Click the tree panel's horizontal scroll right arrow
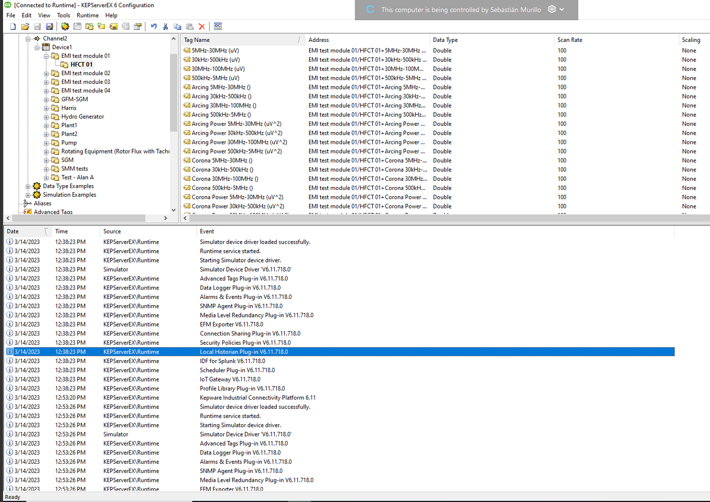The height and width of the screenshot is (502, 710). coord(166,218)
